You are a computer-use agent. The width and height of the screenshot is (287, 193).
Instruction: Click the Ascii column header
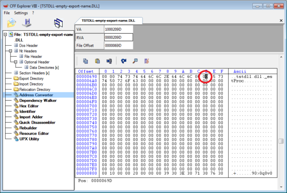click(x=240, y=71)
